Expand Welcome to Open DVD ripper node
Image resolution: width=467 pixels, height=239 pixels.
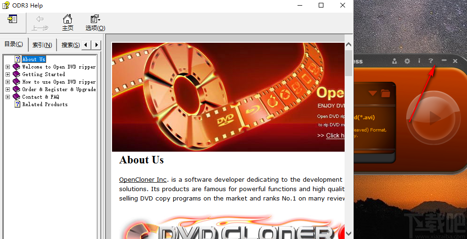[x=8, y=67]
